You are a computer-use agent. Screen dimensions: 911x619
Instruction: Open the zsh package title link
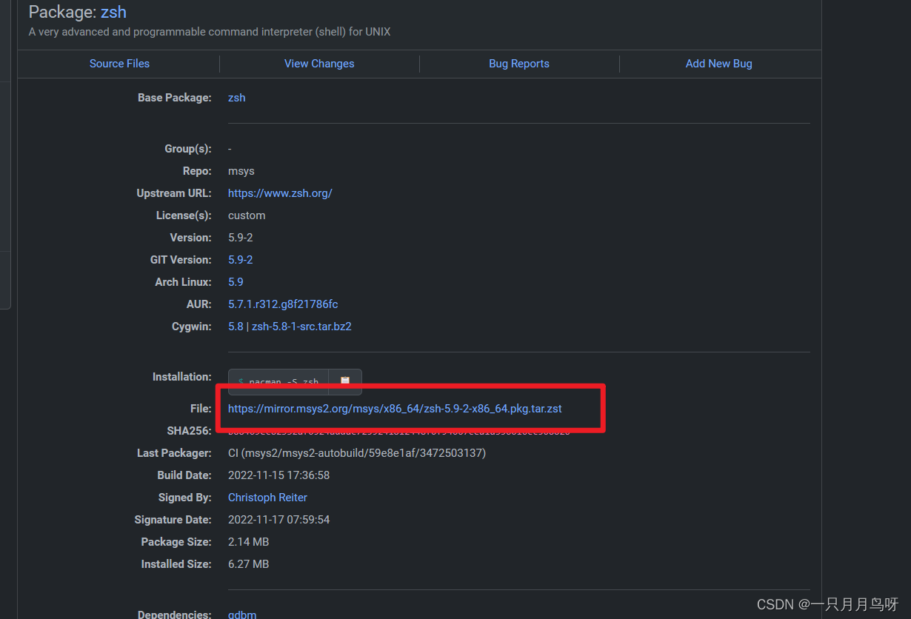click(113, 12)
